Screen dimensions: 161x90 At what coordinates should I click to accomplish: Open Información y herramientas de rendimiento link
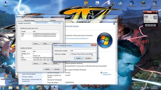click(x=31, y=80)
